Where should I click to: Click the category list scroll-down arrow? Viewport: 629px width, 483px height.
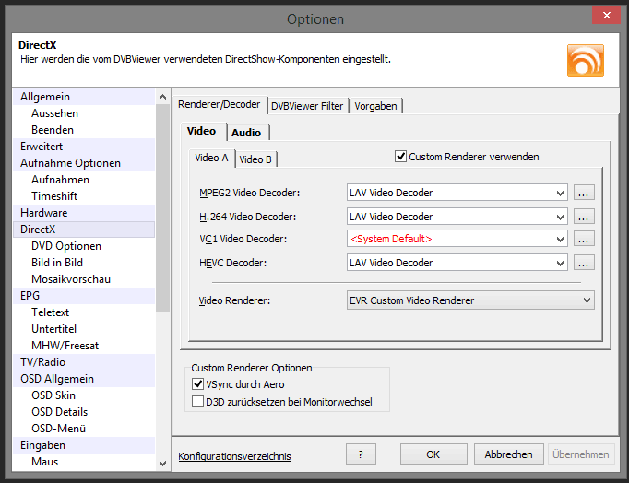(162, 464)
